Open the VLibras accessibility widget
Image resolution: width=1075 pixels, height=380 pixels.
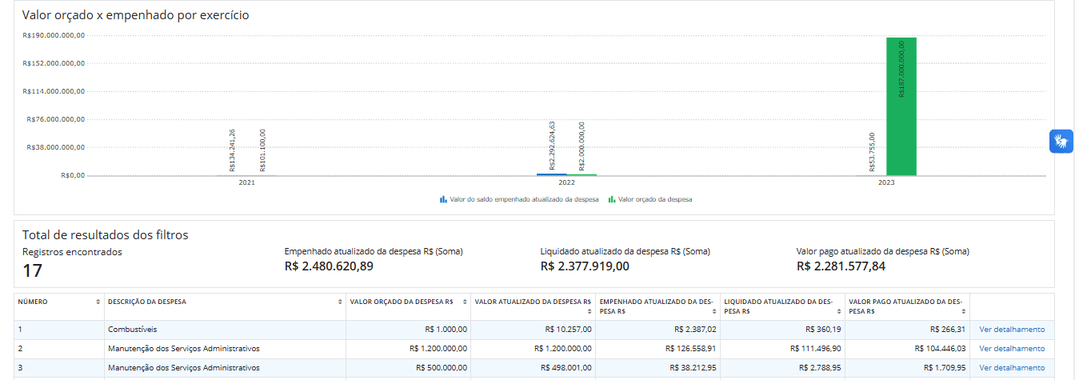tap(1061, 141)
